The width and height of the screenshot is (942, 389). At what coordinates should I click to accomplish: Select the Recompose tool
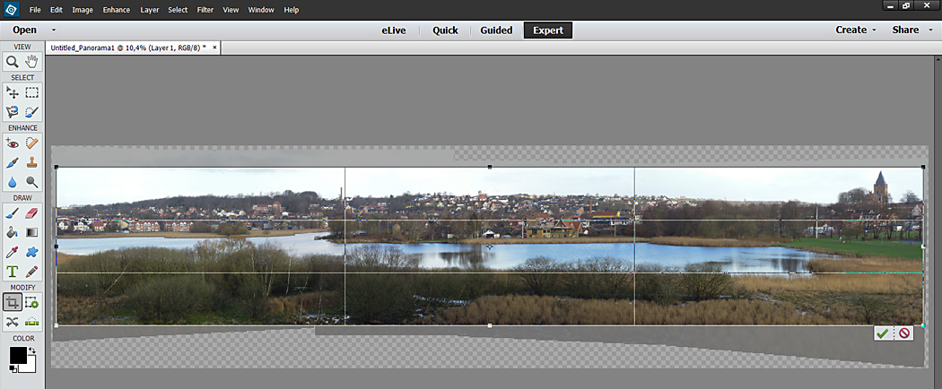click(x=31, y=302)
